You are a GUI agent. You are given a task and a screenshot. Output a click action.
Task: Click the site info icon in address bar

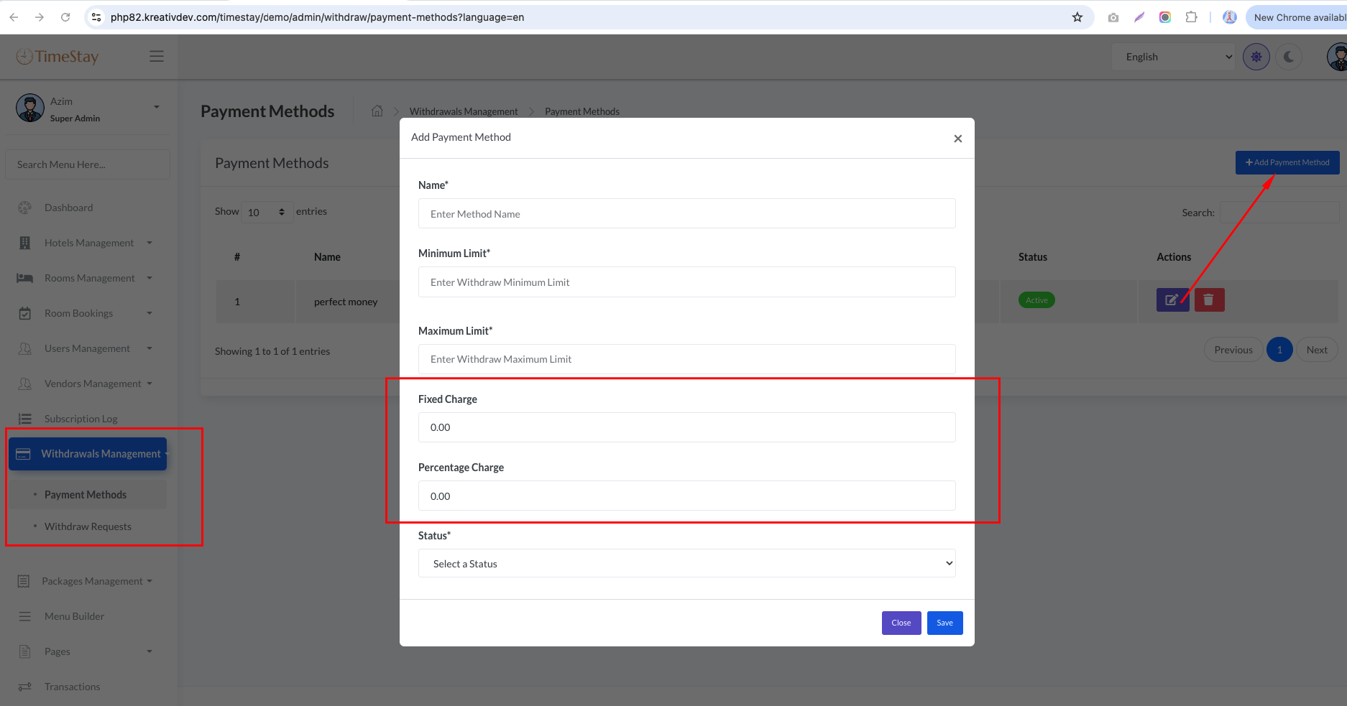tap(96, 17)
